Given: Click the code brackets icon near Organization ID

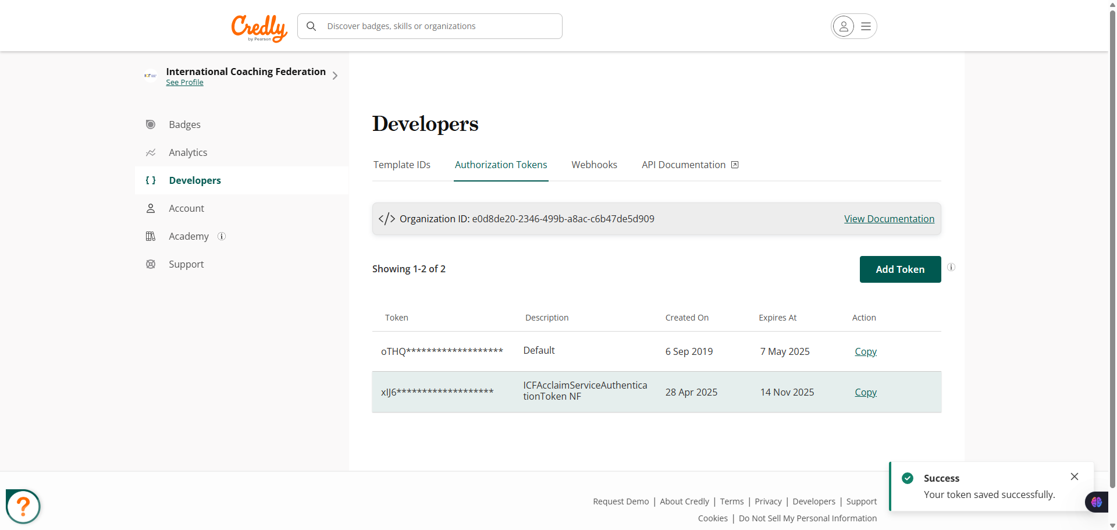Looking at the screenshot, I should click(387, 219).
